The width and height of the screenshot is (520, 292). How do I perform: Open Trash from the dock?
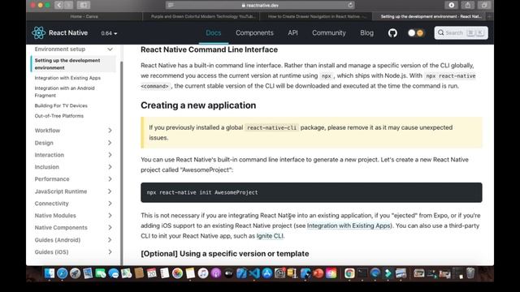click(470, 273)
